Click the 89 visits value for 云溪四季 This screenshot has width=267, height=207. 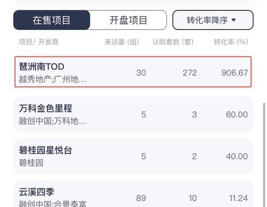[141, 198]
